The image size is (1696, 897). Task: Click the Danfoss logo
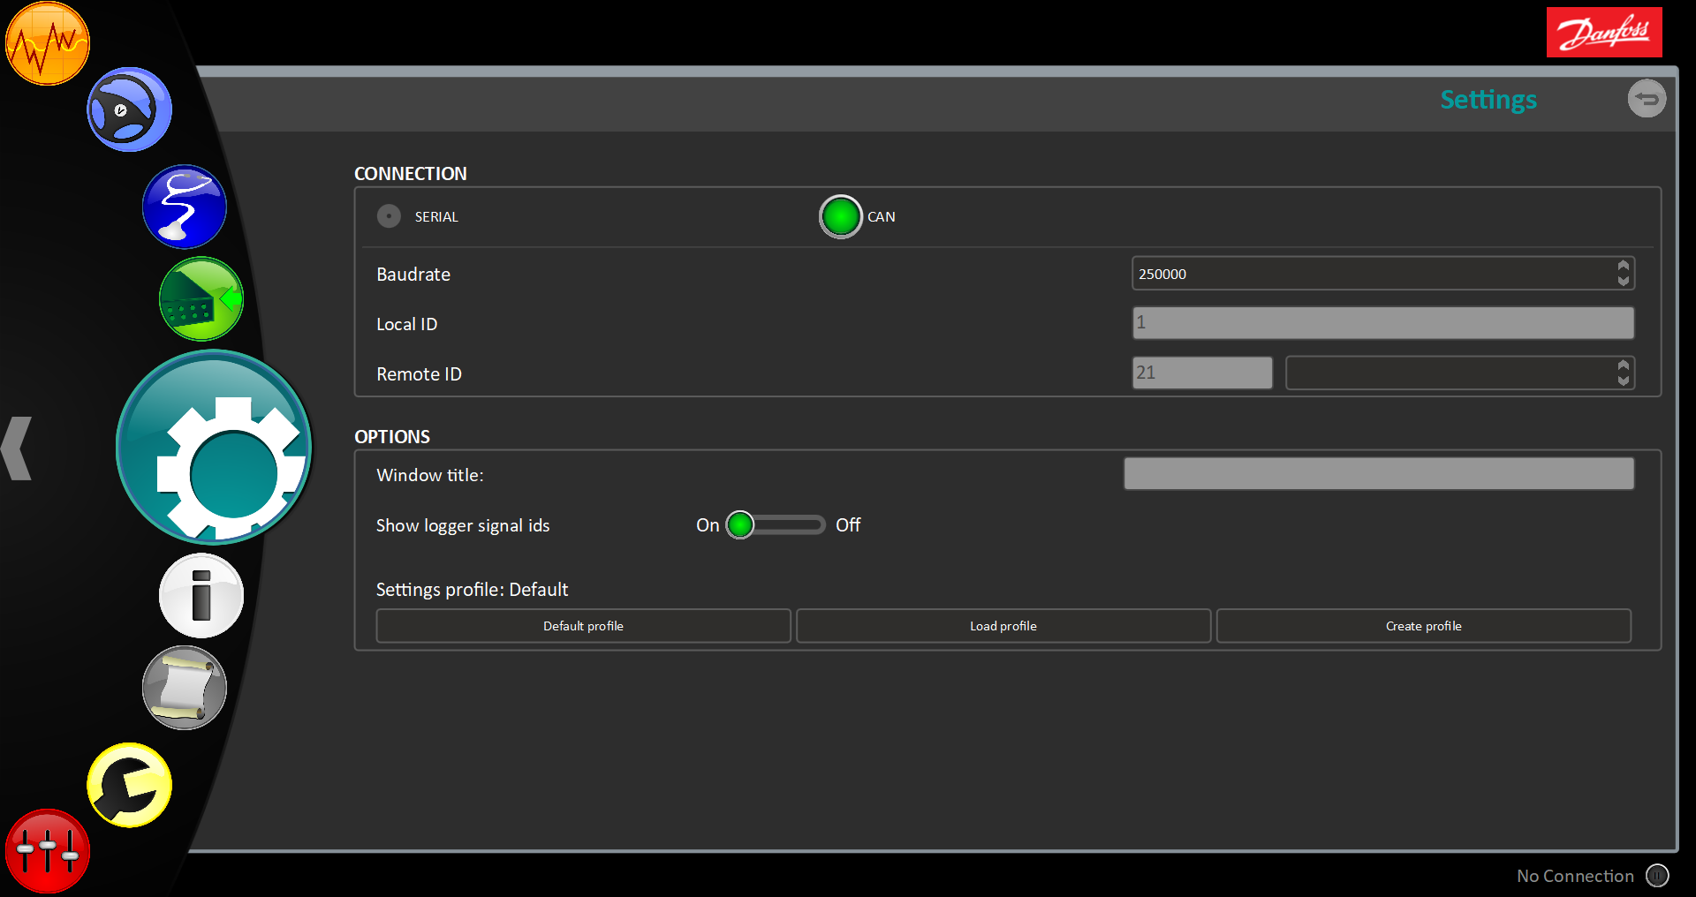coord(1604,33)
